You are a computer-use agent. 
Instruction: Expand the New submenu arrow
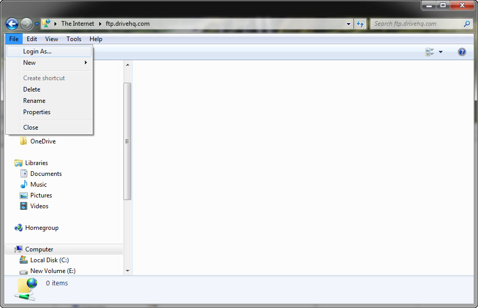86,63
